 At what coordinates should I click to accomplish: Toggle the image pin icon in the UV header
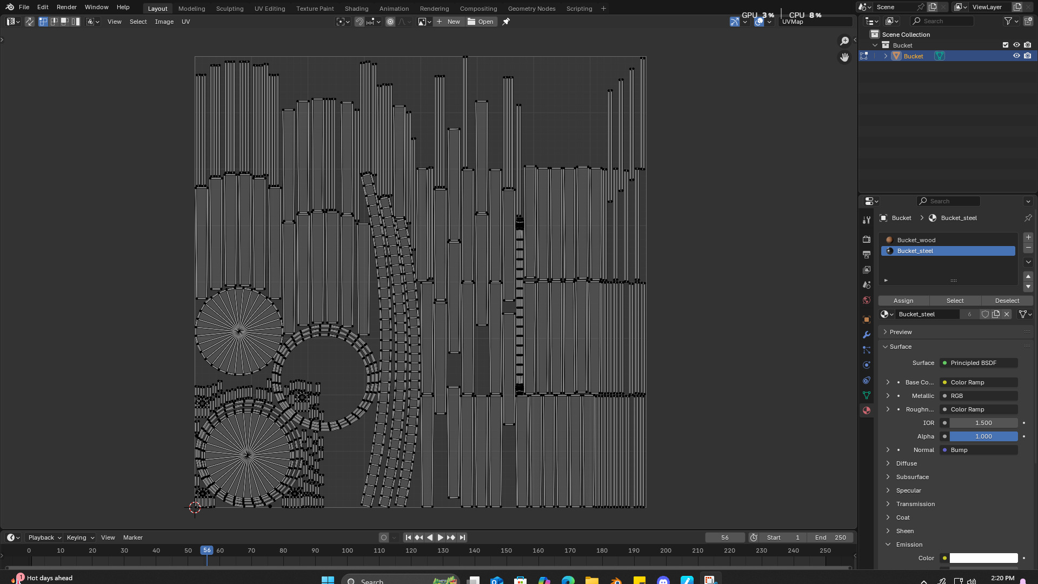click(x=506, y=22)
